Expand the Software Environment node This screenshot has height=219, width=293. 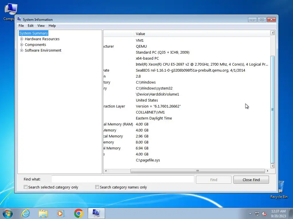pos(22,50)
